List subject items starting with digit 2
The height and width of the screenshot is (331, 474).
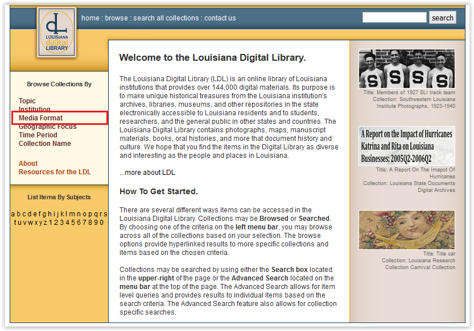coord(56,223)
